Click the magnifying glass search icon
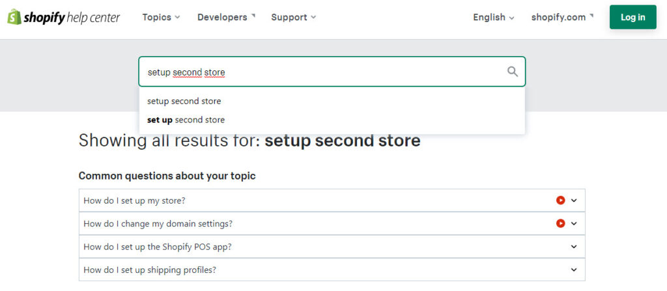The height and width of the screenshot is (291, 667). pos(513,72)
